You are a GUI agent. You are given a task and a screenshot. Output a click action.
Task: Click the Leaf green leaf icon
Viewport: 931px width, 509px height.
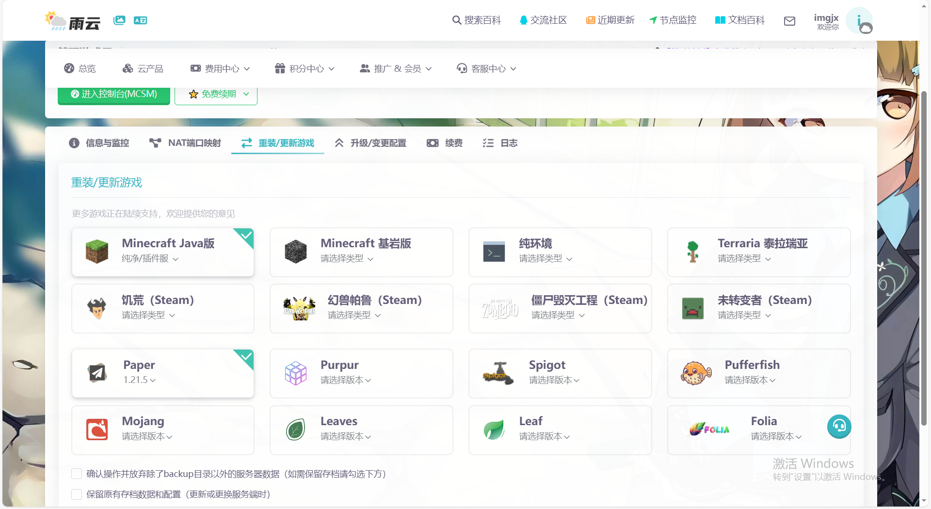pyautogui.click(x=494, y=429)
